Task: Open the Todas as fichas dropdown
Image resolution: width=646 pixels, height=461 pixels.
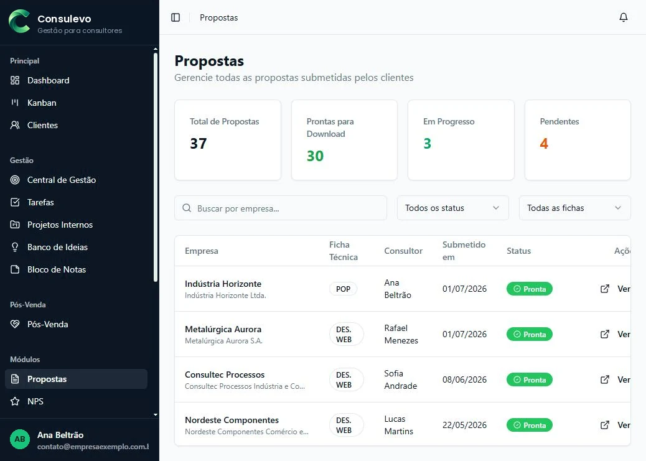Action: pos(574,208)
